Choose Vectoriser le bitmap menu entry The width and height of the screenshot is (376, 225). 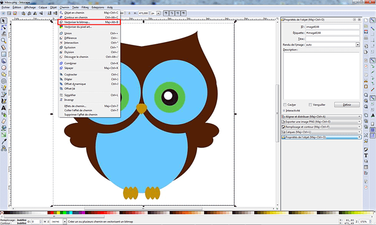pos(77,22)
